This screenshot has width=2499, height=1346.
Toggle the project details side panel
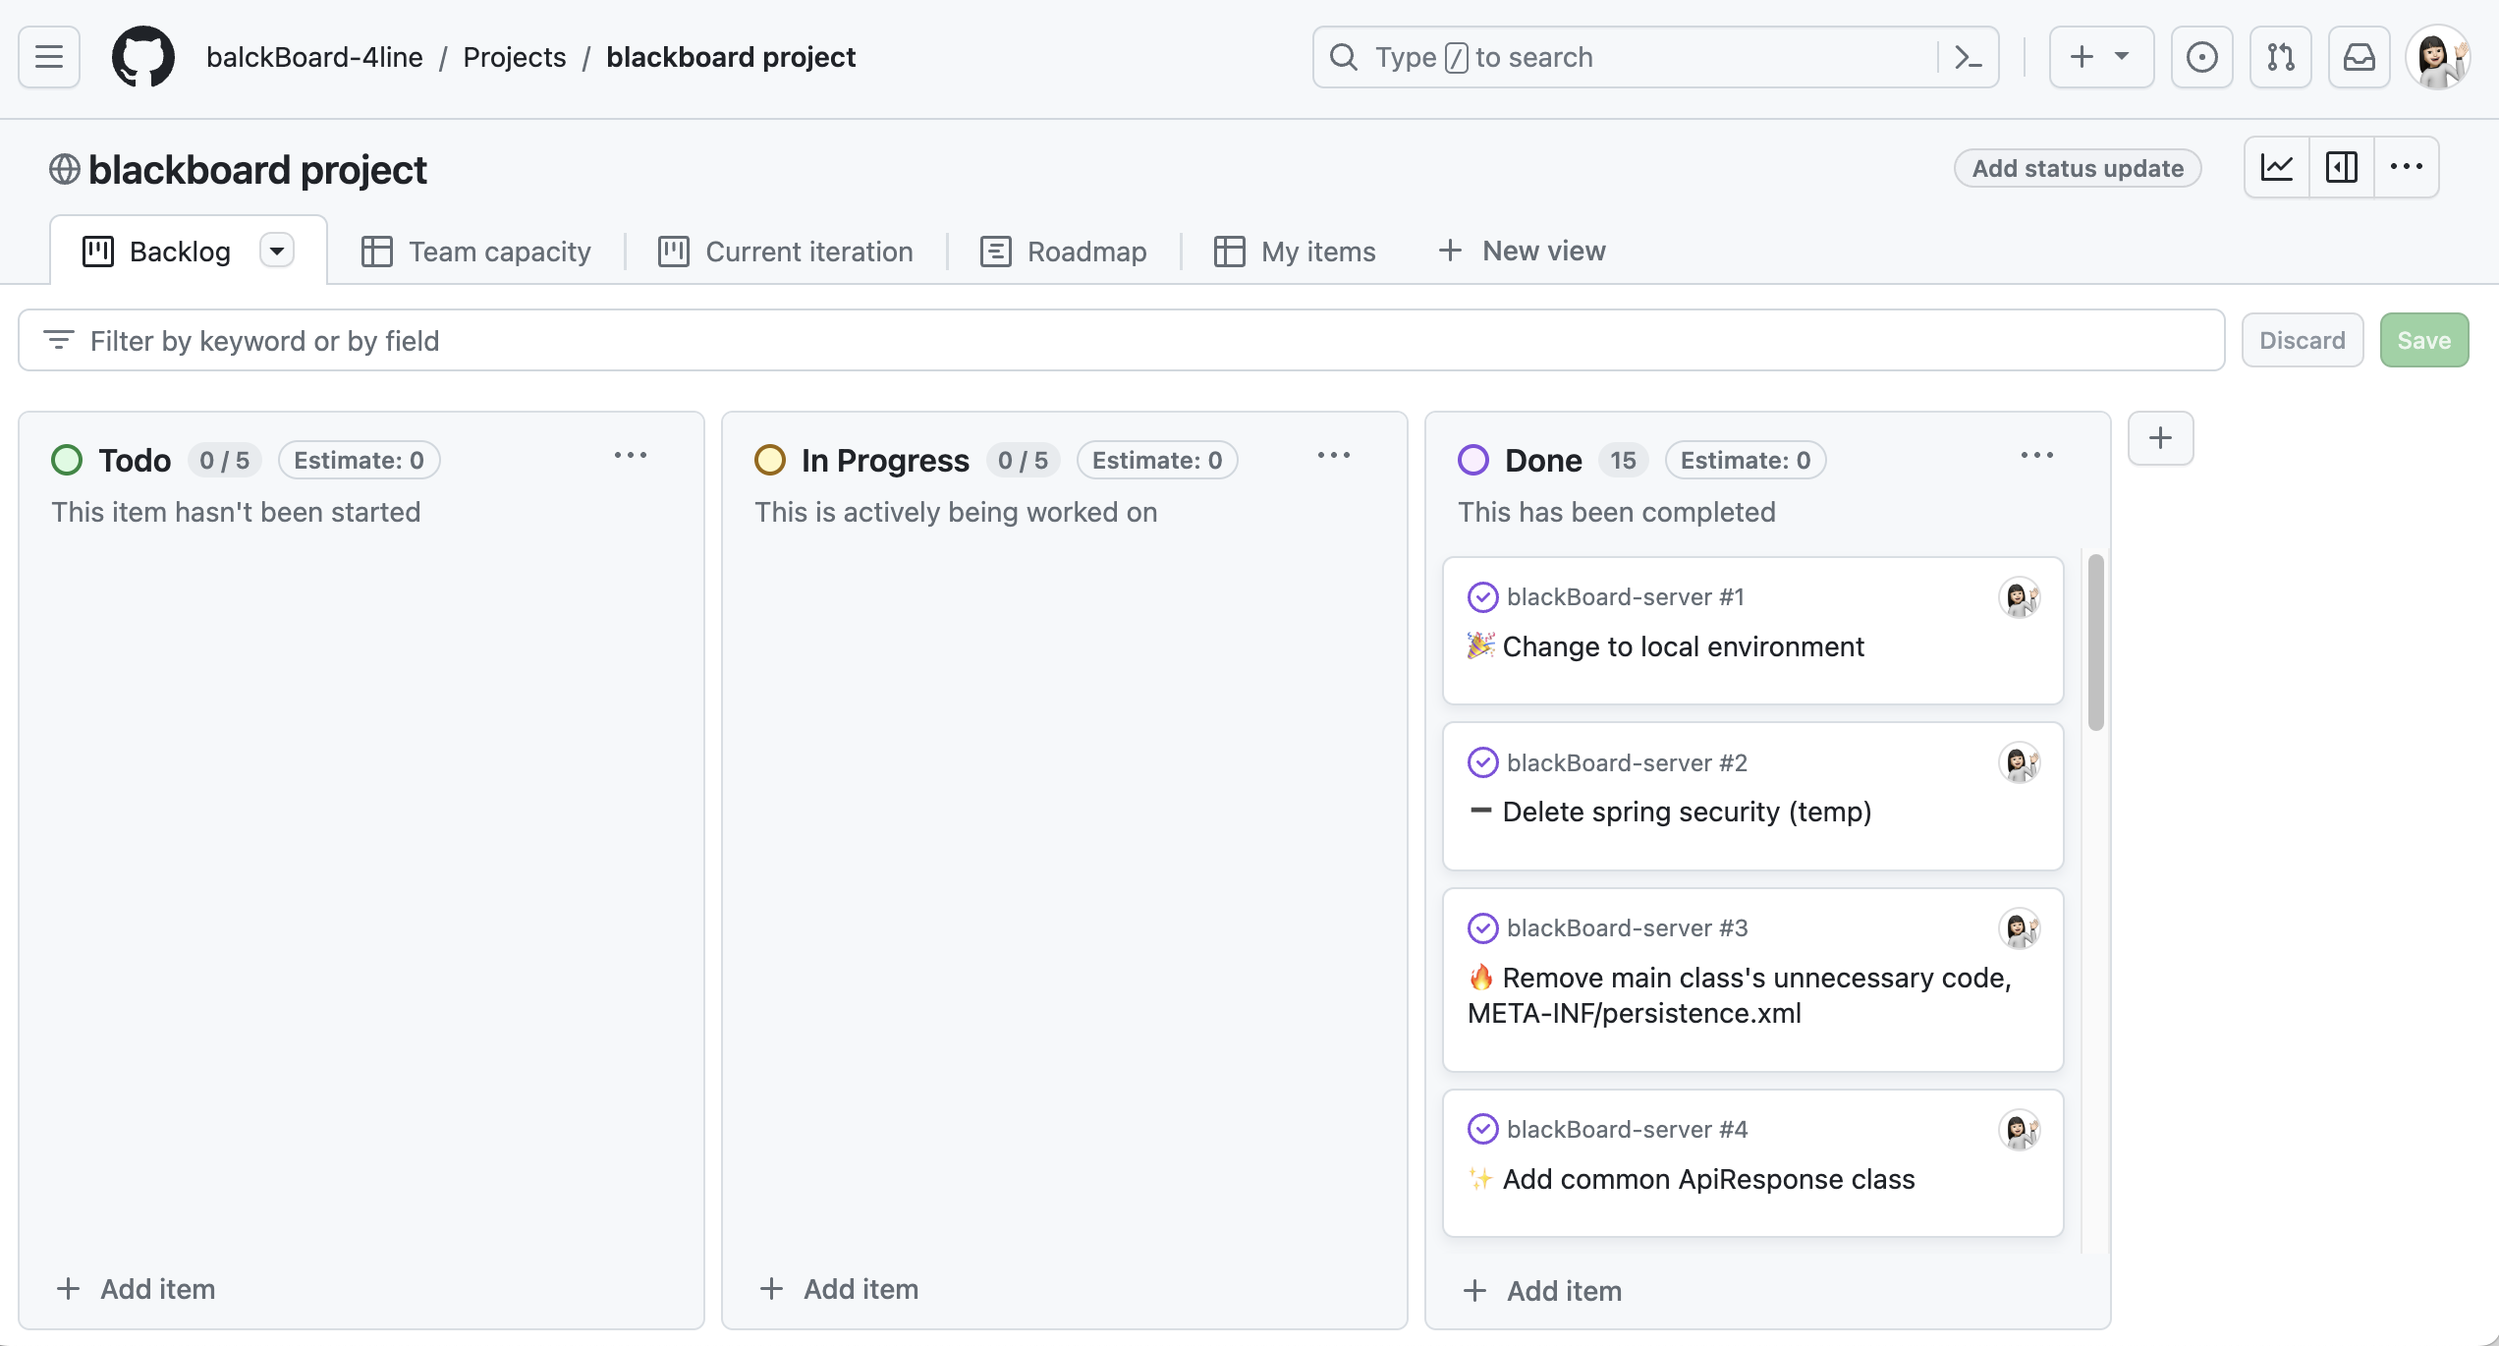point(2342,167)
